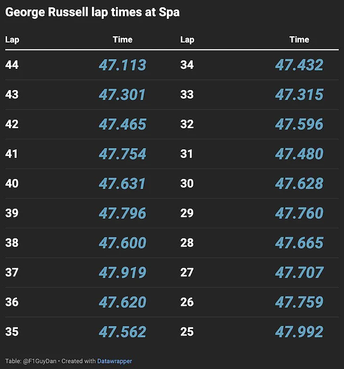Viewport: 344px width, 369px height.
Task: Click the 47.562 time for lap 35
Action: pos(123,332)
